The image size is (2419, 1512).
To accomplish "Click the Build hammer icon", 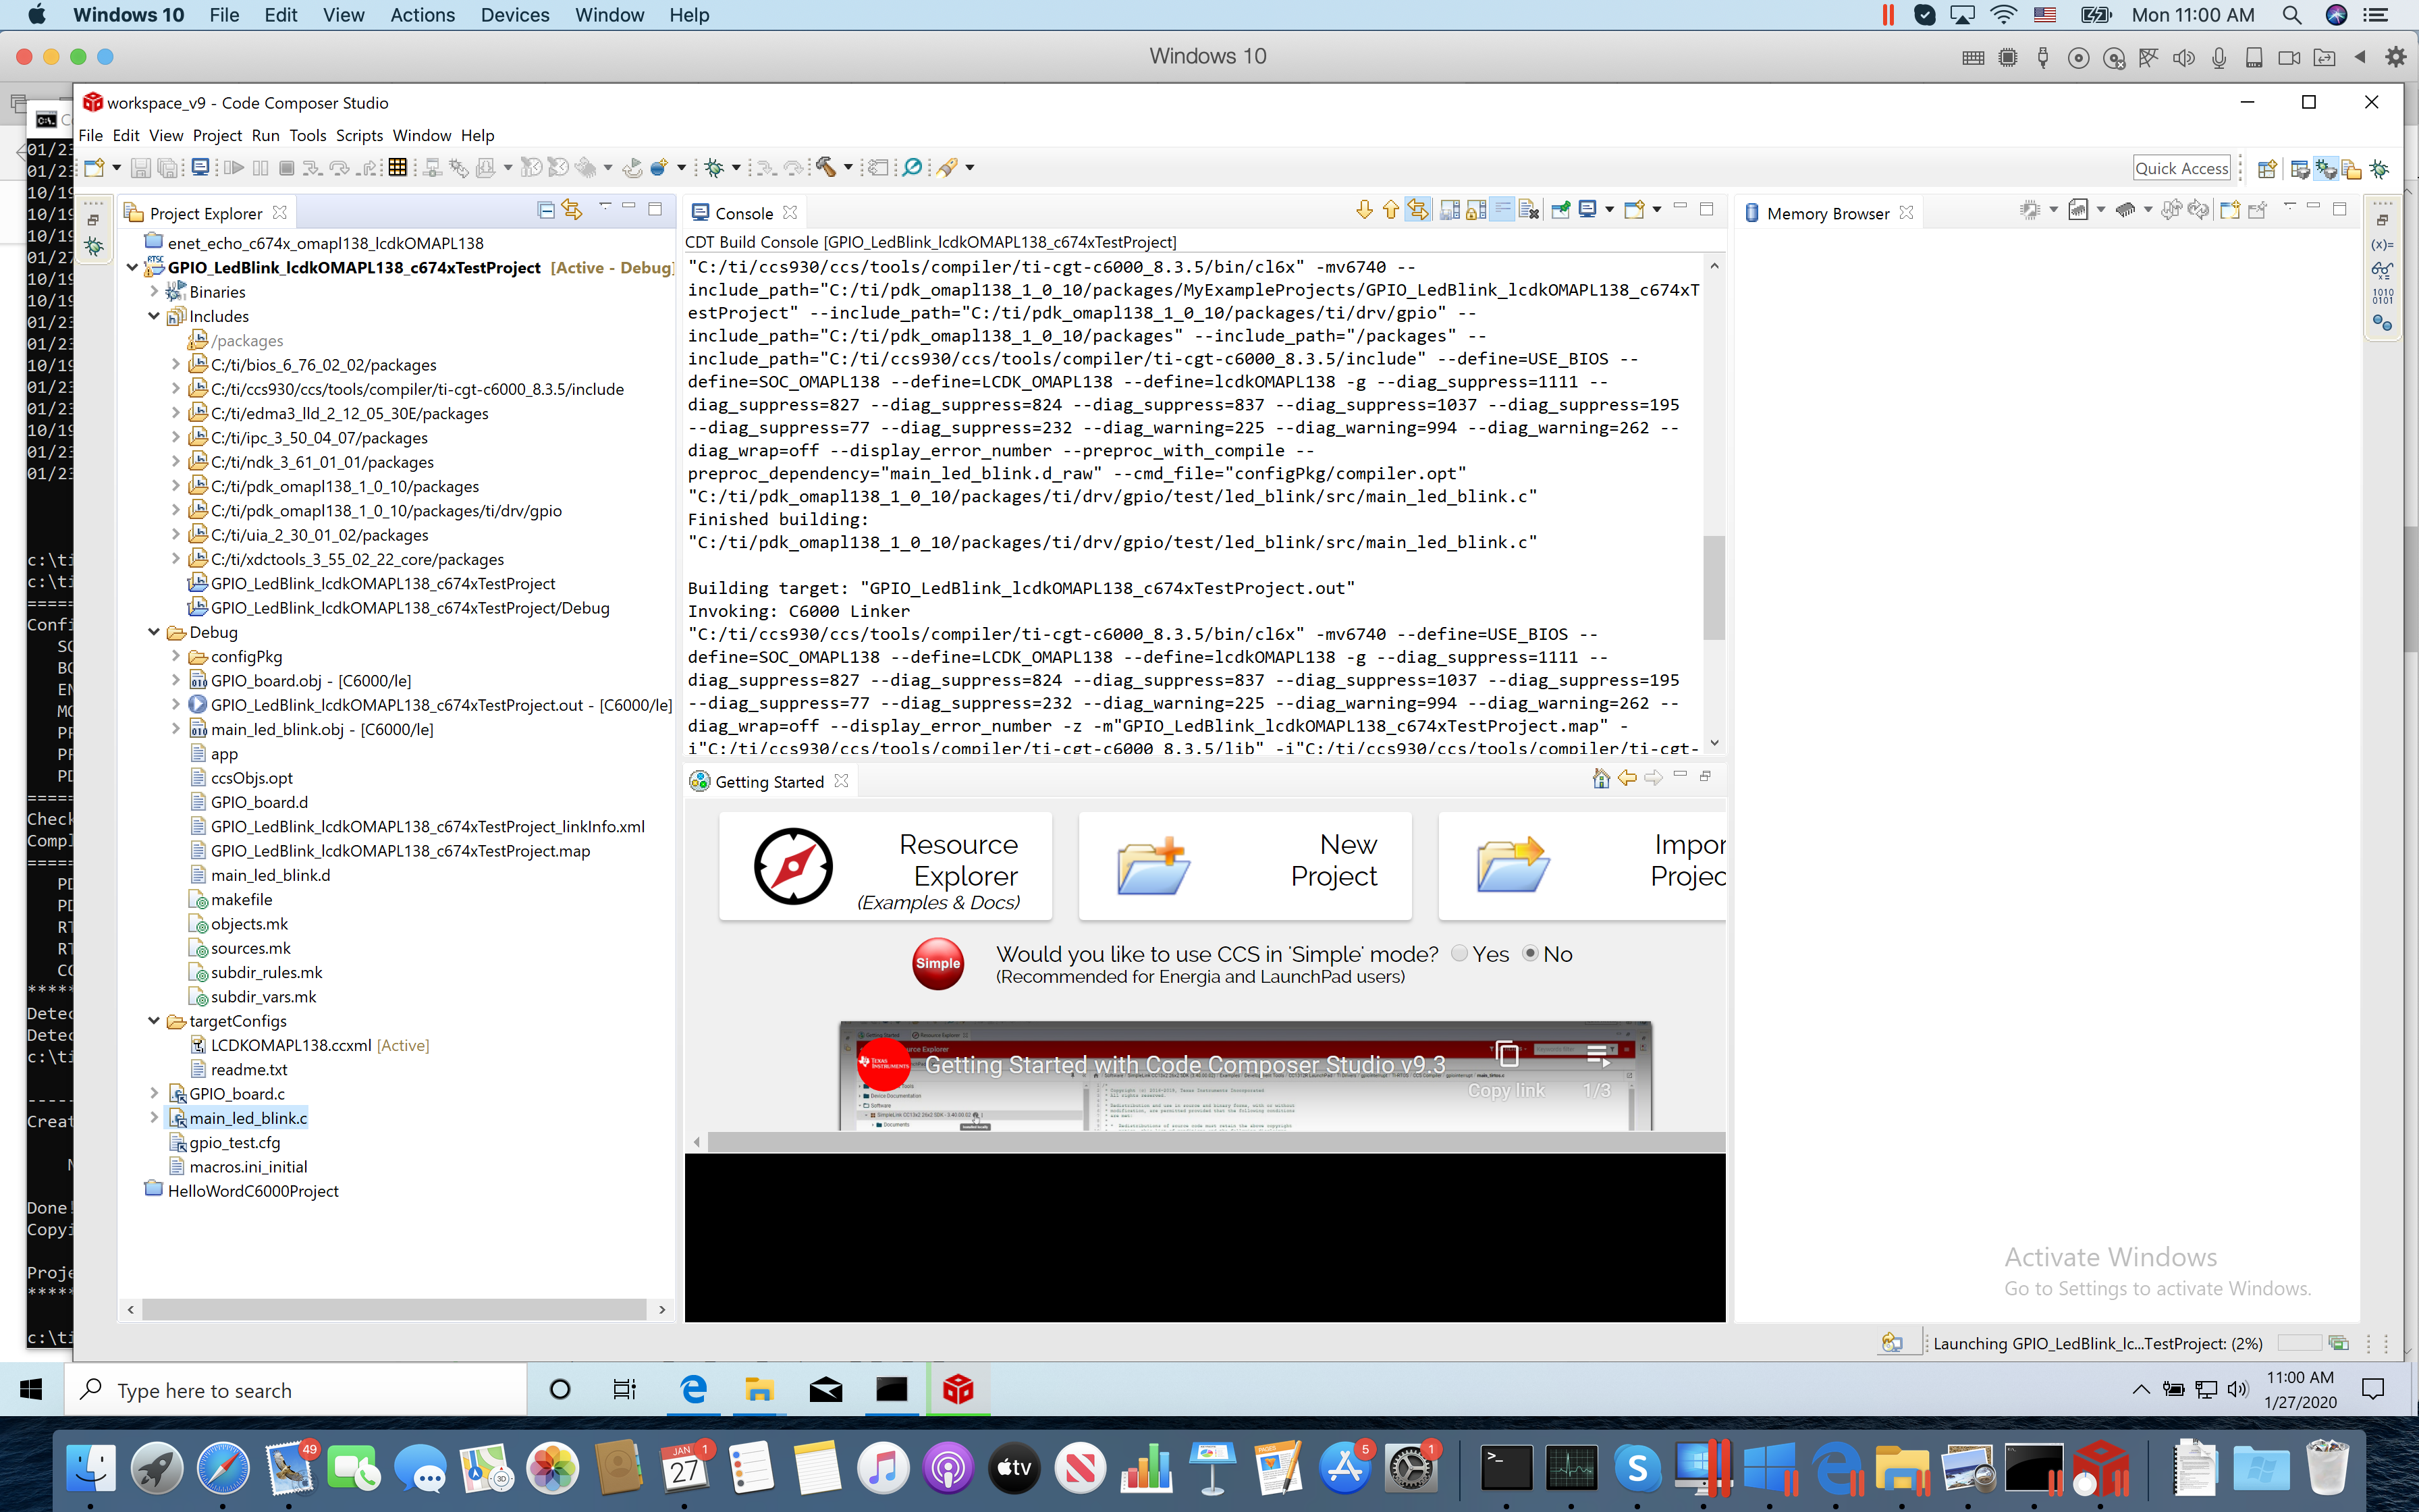I will tap(825, 168).
